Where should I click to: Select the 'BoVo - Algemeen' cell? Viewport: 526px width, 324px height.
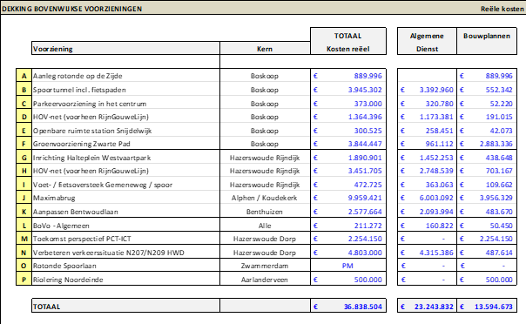tap(125, 226)
